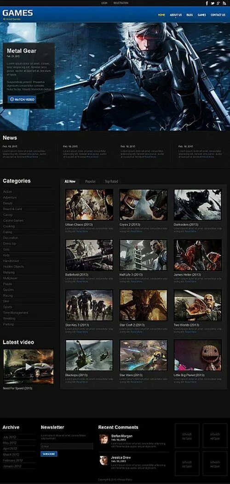Click the SUBSCRIBE button
Image resolution: width=230 pixels, height=484 pixels.
(x=49, y=454)
